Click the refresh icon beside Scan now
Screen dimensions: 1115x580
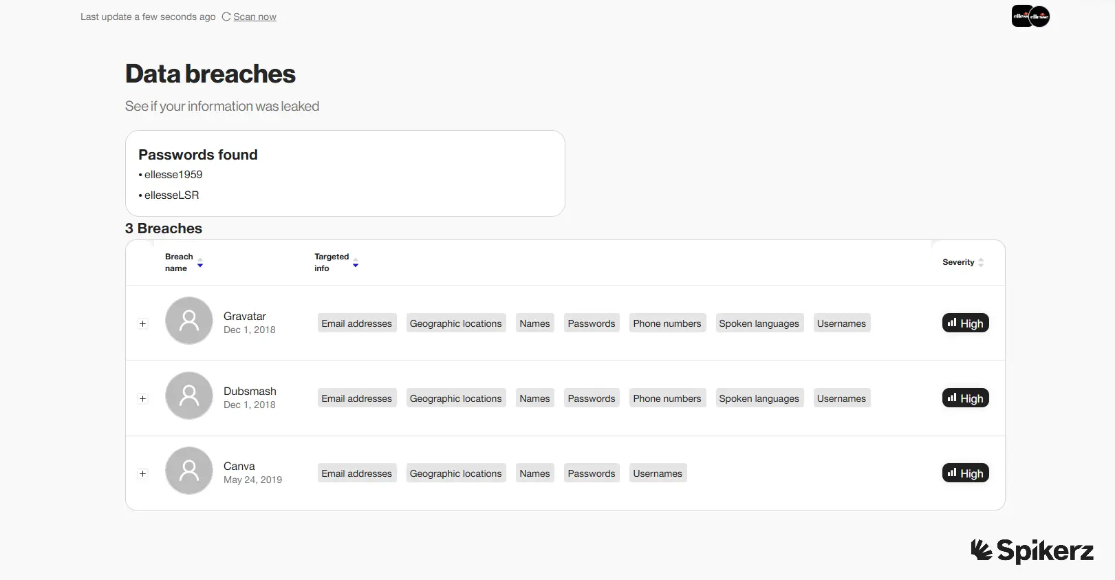[226, 17]
